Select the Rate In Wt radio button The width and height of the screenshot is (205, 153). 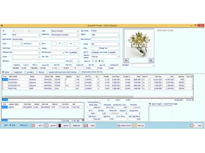(x=93, y=61)
